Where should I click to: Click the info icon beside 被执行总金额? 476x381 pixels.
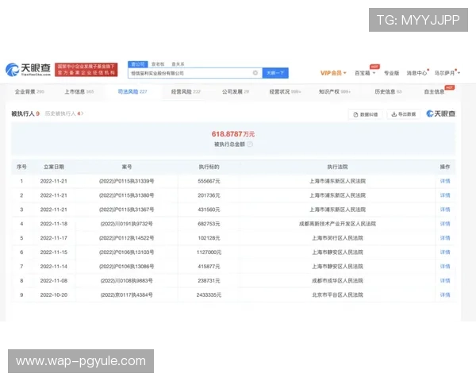click(250, 144)
